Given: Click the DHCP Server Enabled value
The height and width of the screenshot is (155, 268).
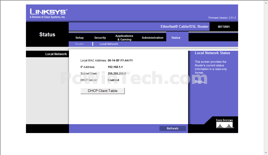Looking at the screenshot, I should click(x=113, y=80).
